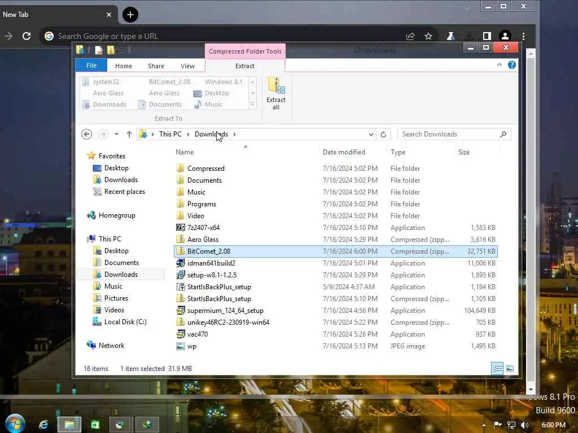
Task: Select supermium_124_64_setup file
Action: coord(335,311)
